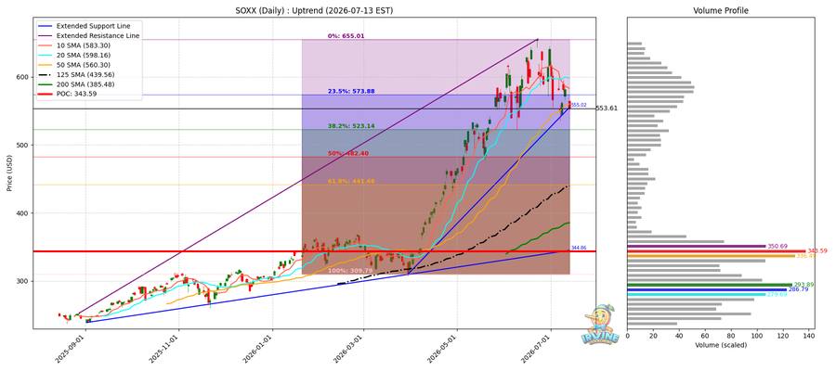This screenshot has height=371, width=836.
Task: Select the 200 SMA (385.48) legend entry
Action: (76, 84)
